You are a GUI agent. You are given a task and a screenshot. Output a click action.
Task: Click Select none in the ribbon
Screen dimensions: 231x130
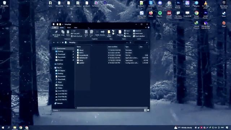pos(138,34)
